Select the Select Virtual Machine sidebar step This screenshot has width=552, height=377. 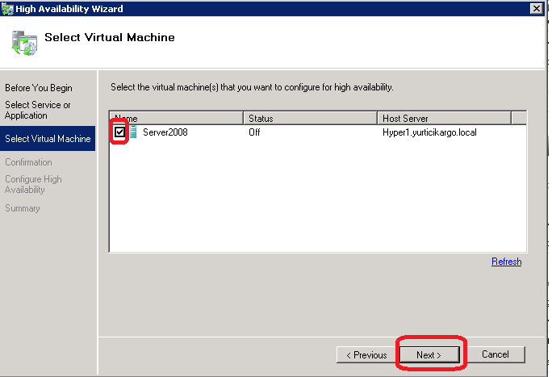click(x=48, y=139)
